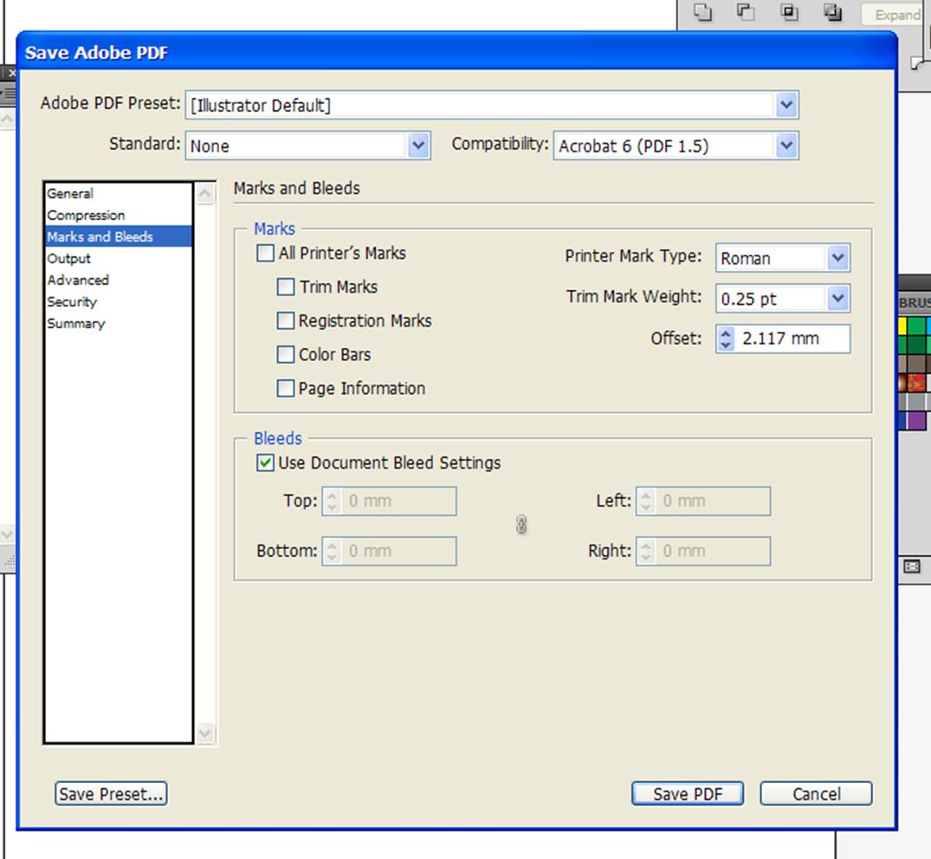Check the Color Bars option
Screen dimensions: 931x859
pos(286,354)
